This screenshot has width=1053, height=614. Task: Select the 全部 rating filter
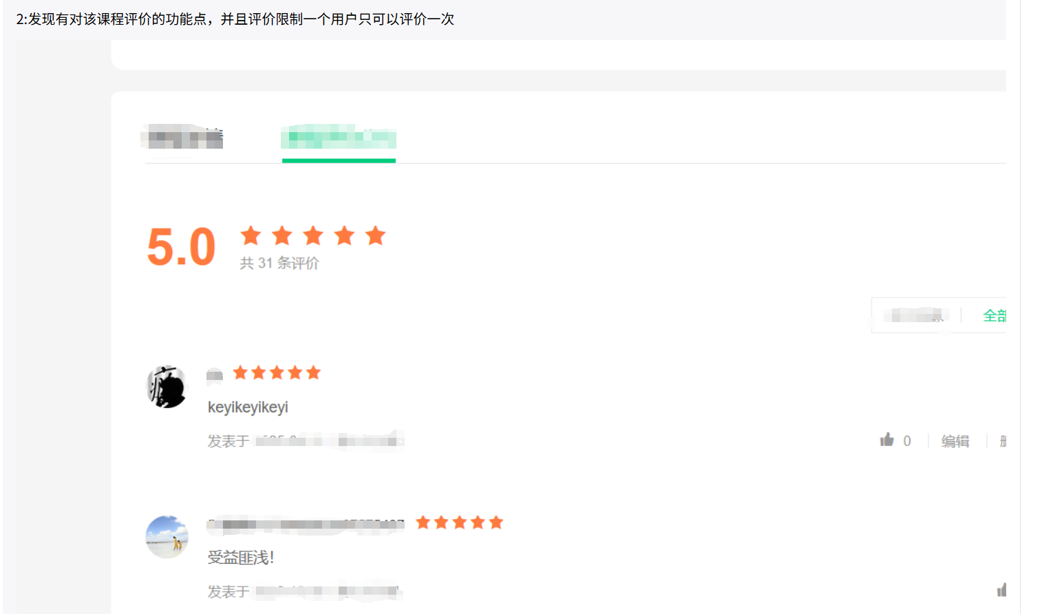pos(994,315)
